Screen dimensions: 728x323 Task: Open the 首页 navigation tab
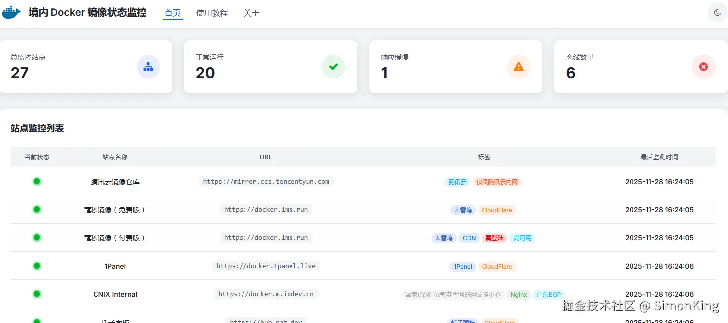point(173,13)
